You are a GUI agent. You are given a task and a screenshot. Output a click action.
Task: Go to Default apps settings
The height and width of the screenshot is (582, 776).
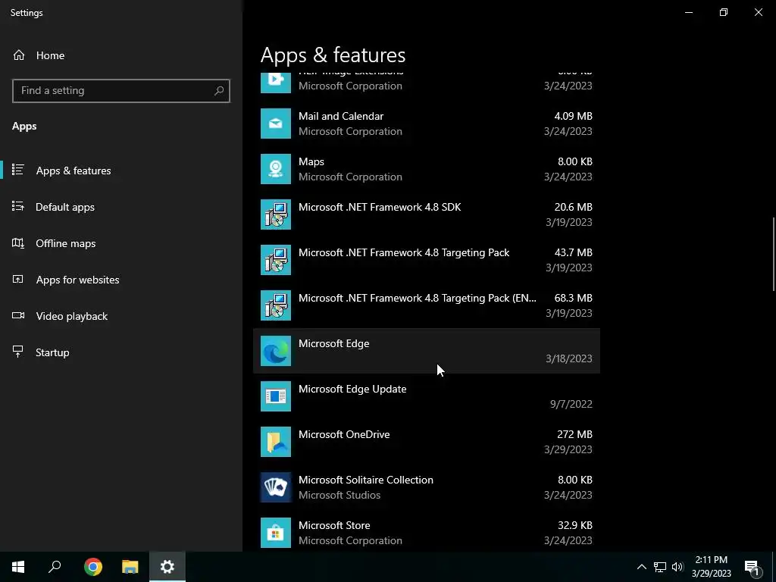tap(121, 207)
